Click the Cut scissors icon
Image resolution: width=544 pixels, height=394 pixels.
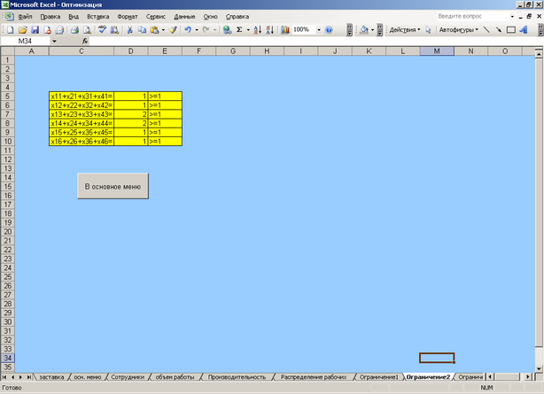coord(130,29)
